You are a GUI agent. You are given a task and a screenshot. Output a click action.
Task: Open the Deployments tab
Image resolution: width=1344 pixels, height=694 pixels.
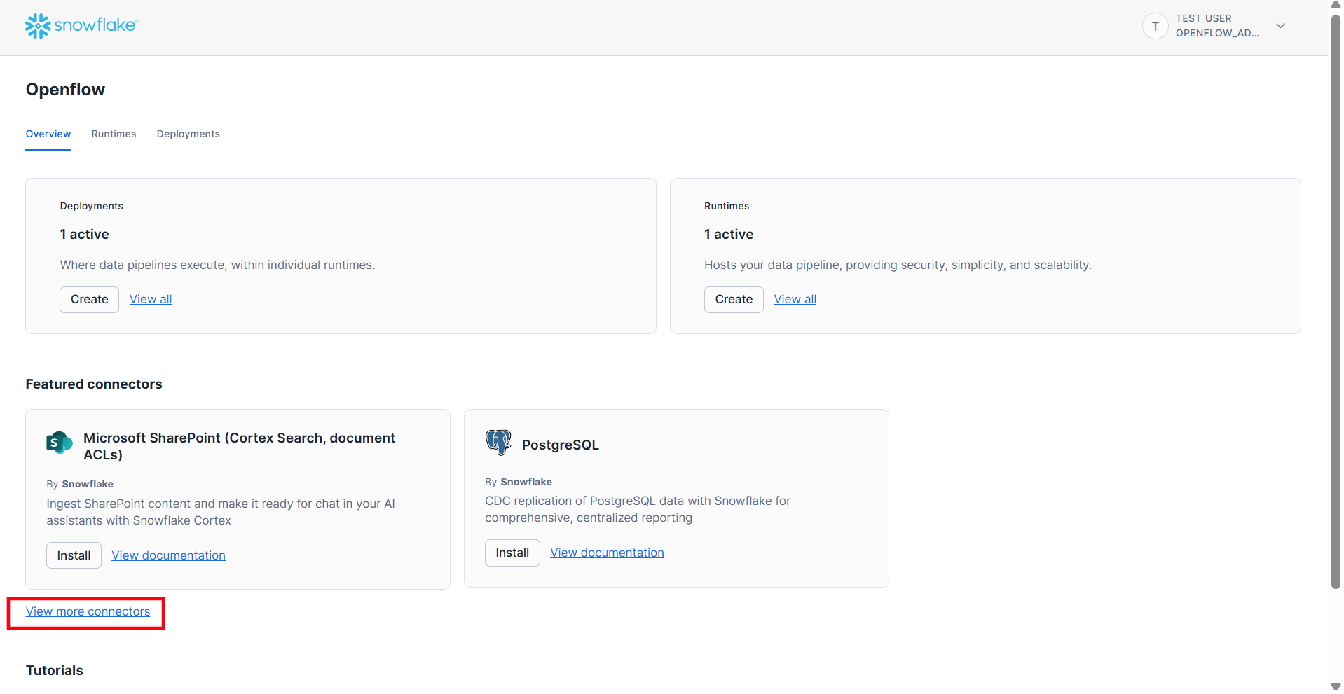[x=188, y=134]
